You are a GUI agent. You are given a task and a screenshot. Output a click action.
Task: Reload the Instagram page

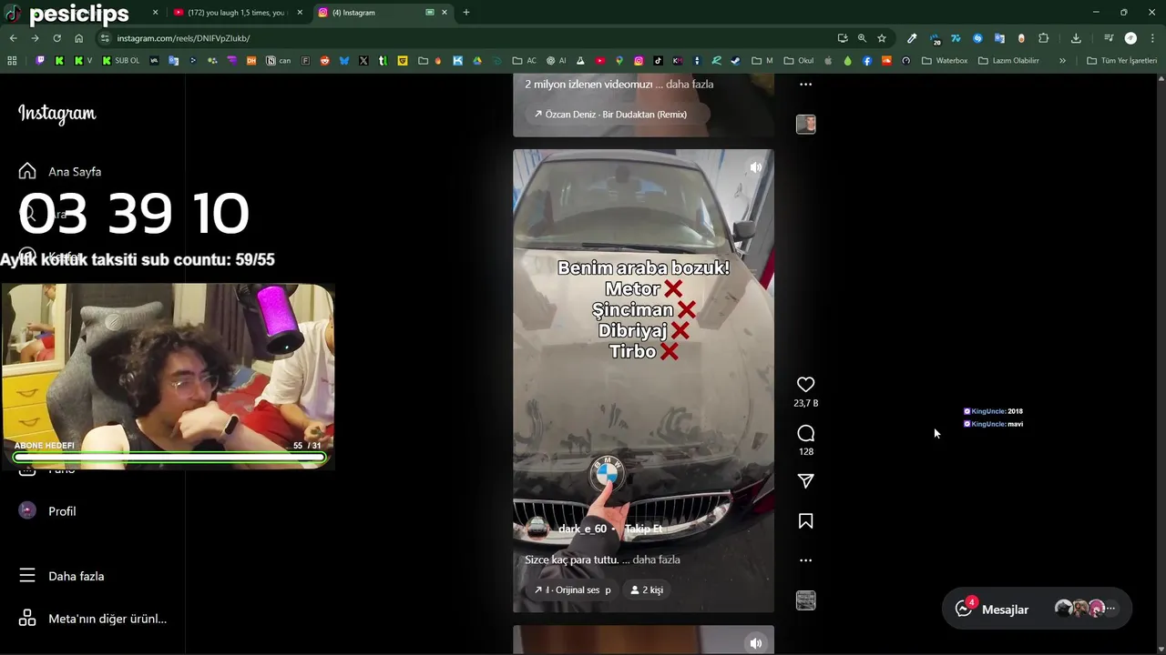point(56,38)
